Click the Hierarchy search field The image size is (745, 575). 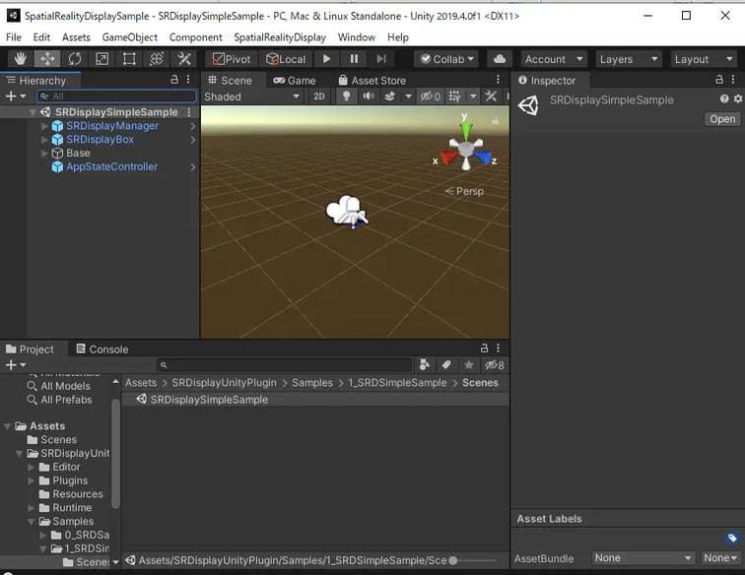(116, 96)
